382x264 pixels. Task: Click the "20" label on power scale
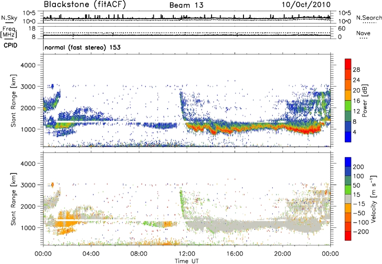[356, 91]
